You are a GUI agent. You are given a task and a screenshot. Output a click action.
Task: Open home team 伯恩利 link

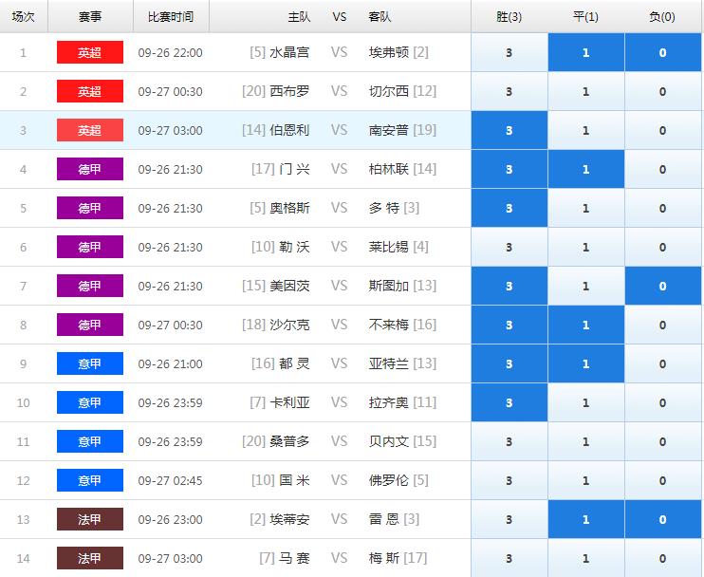pos(289,131)
